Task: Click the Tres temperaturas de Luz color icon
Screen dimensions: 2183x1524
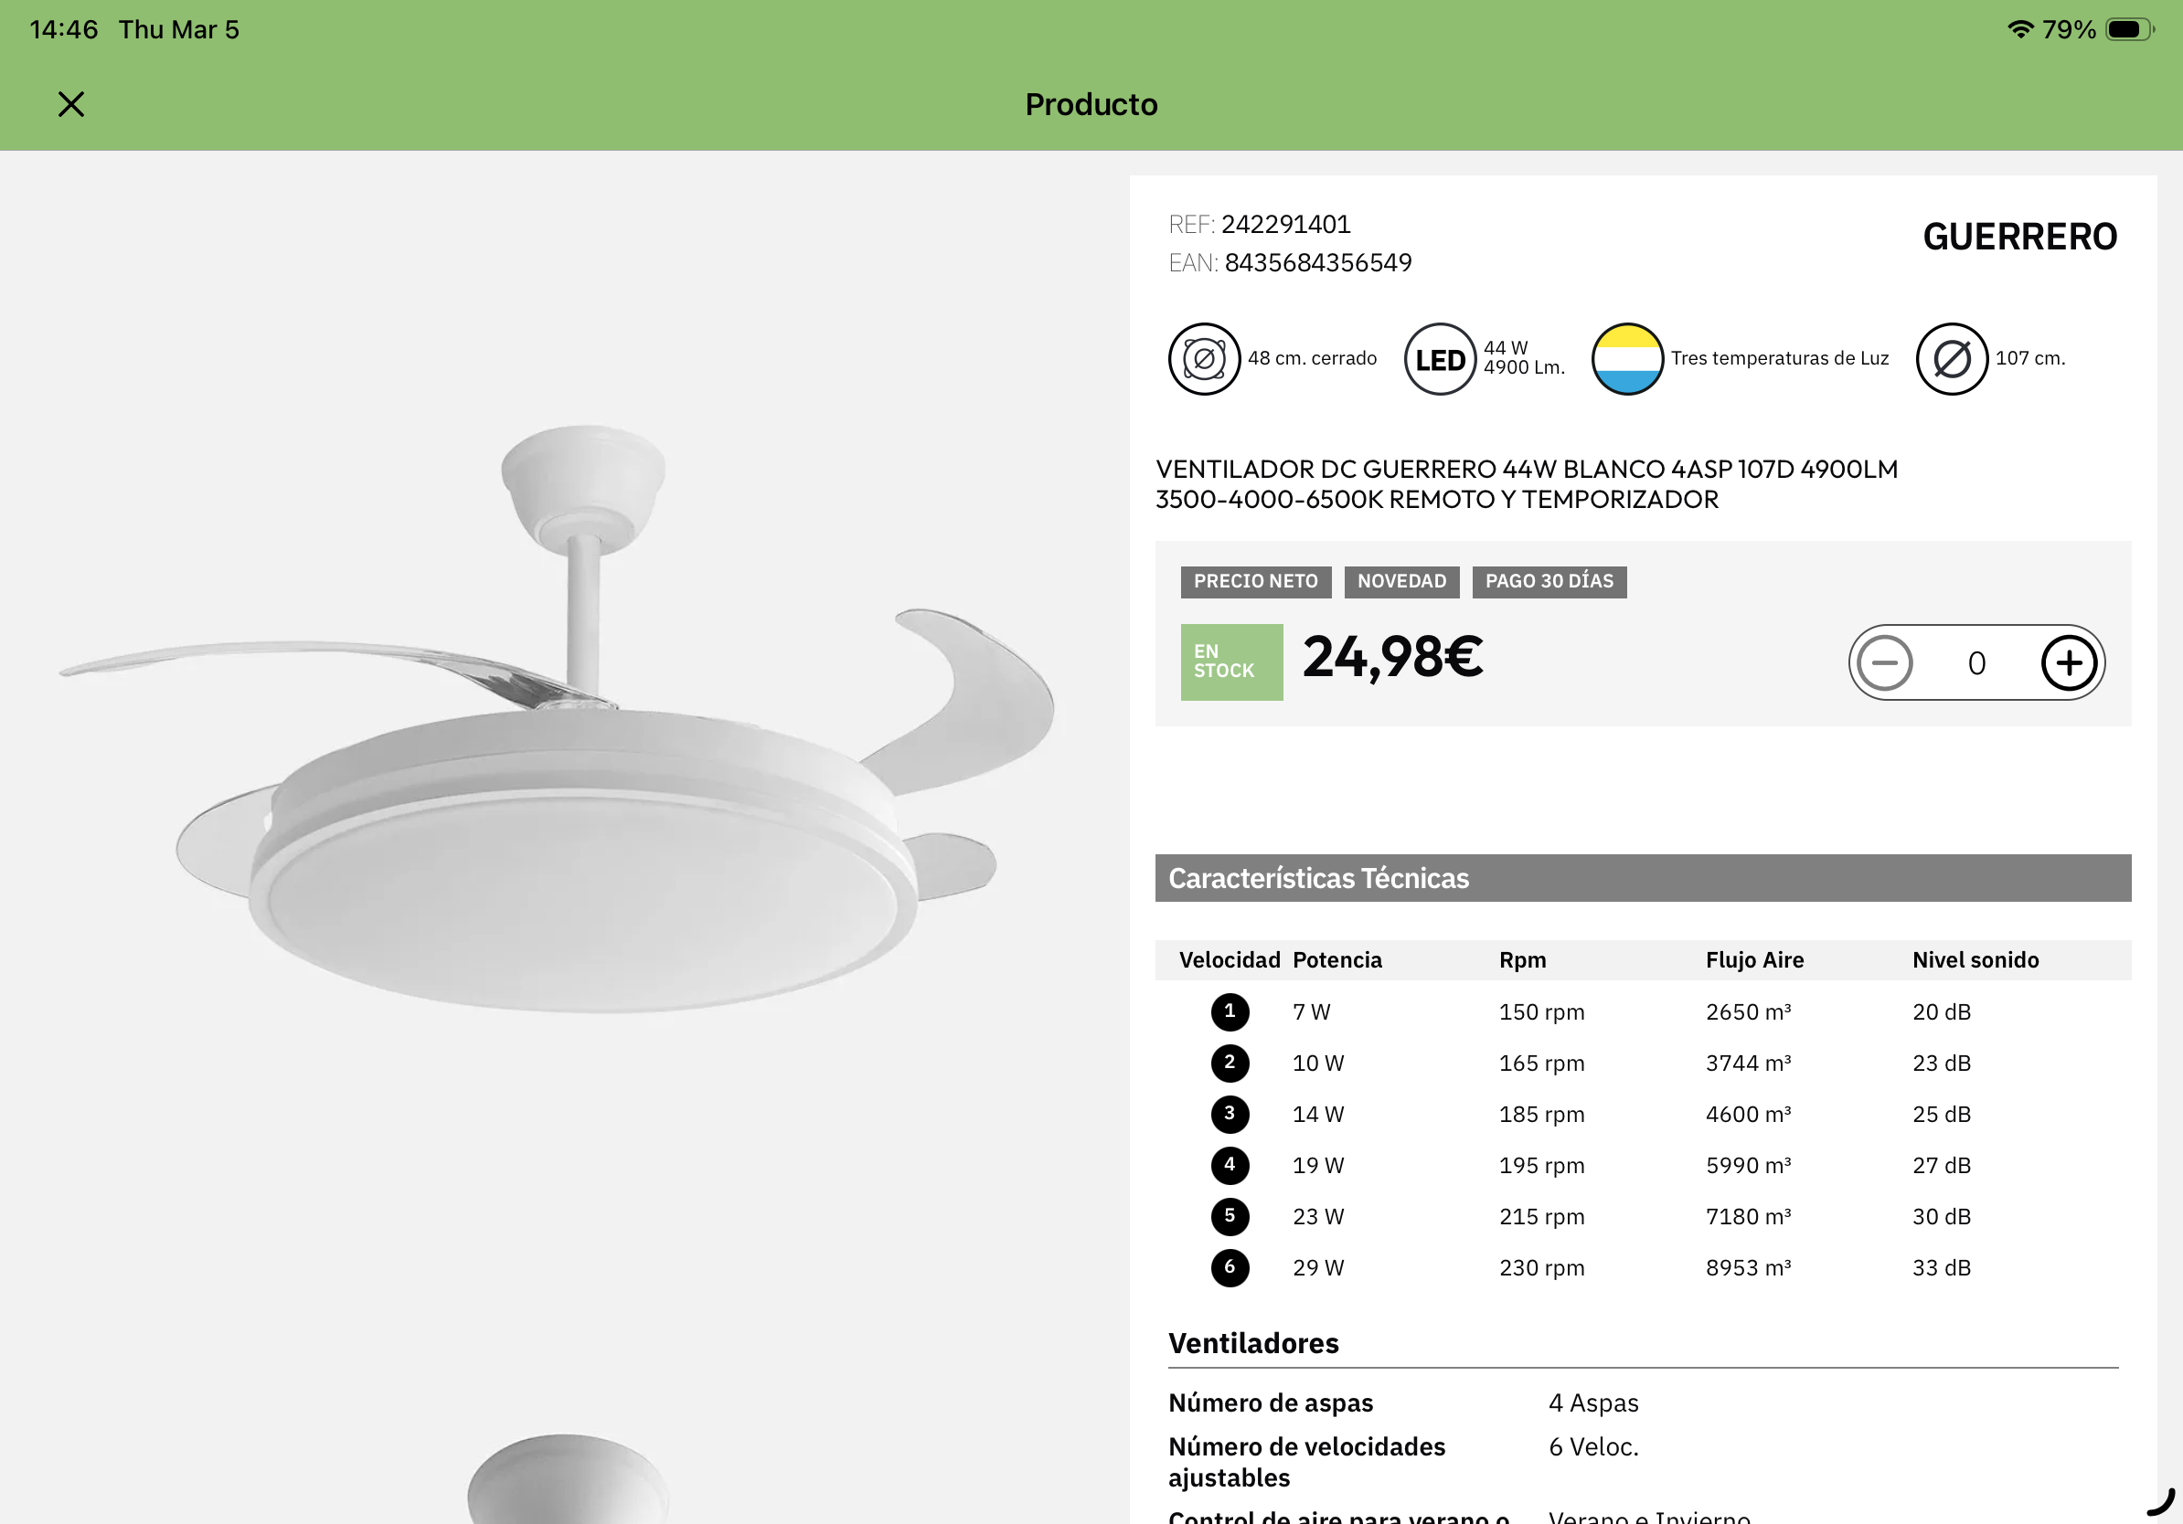Action: [x=1627, y=358]
